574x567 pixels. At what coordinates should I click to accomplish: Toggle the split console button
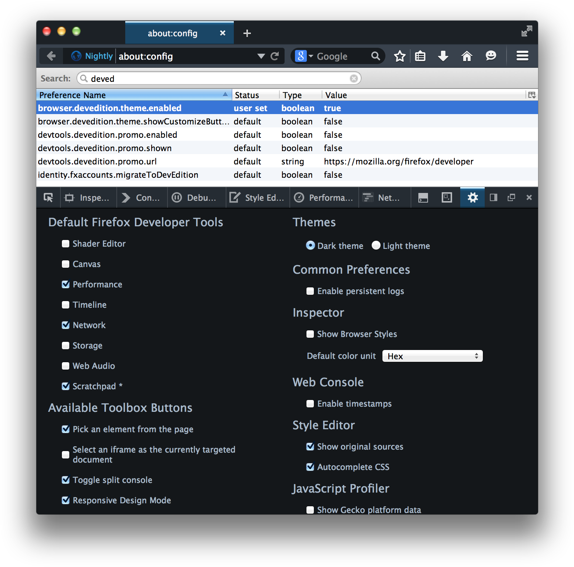423,197
